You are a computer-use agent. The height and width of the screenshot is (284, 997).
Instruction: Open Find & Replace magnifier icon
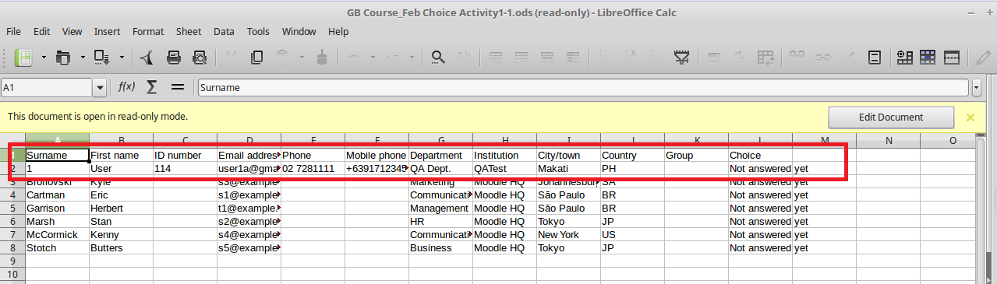click(x=439, y=57)
